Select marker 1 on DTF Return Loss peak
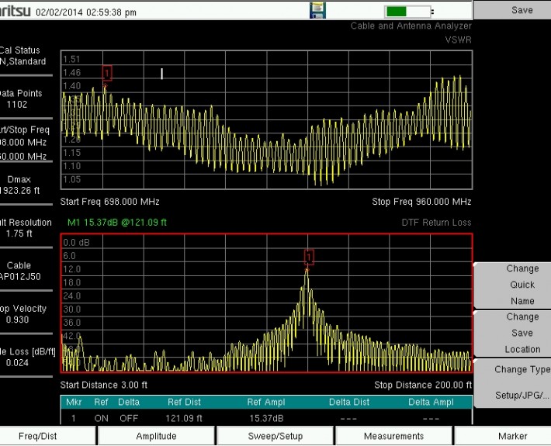The width and height of the screenshot is (551, 446). [x=309, y=257]
